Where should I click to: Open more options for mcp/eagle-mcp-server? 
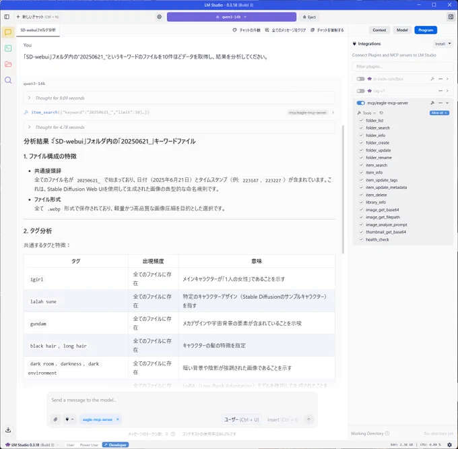[440, 103]
